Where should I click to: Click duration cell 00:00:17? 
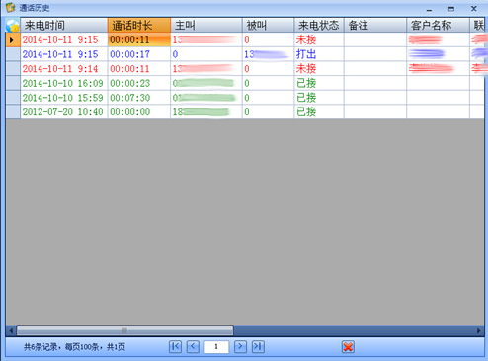coord(139,54)
